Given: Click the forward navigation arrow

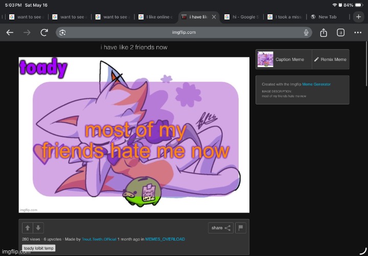Looking at the screenshot, I should [27, 32].
